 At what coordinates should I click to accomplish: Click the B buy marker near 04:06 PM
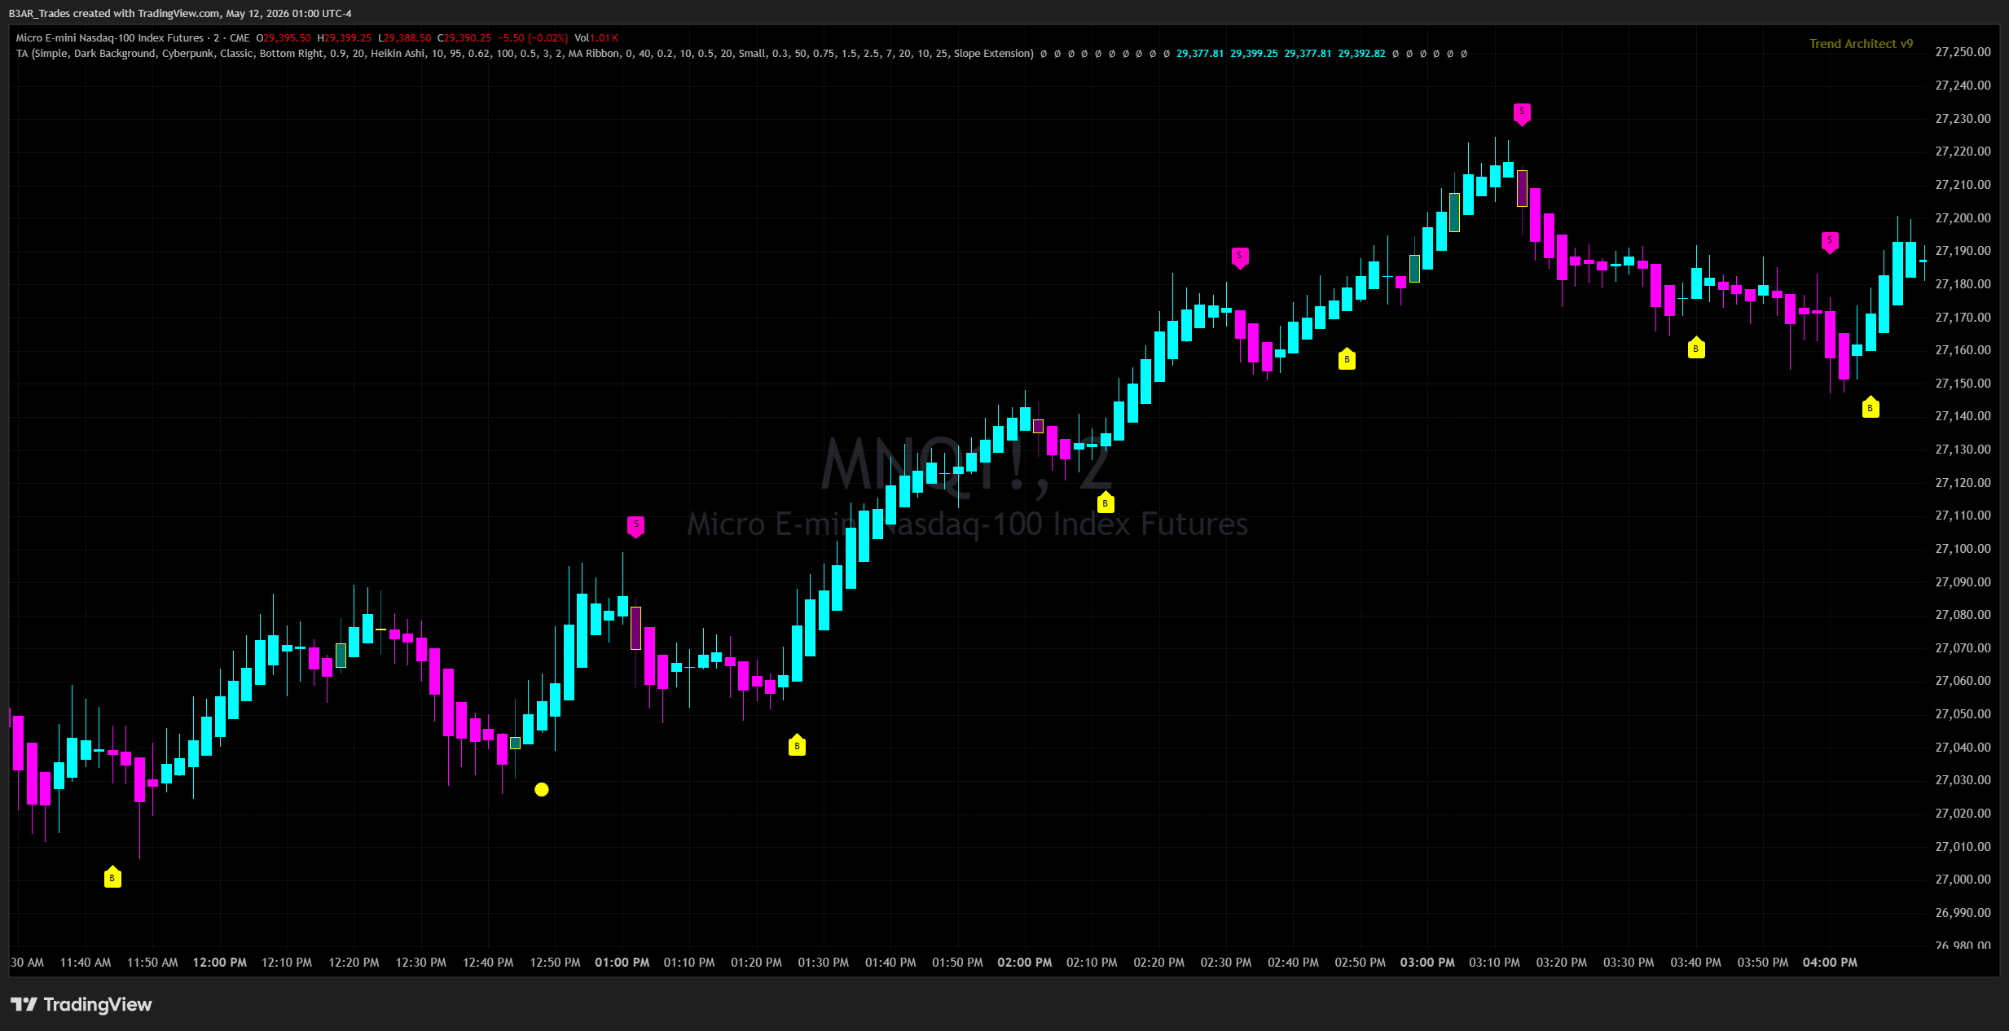point(1871,407)
